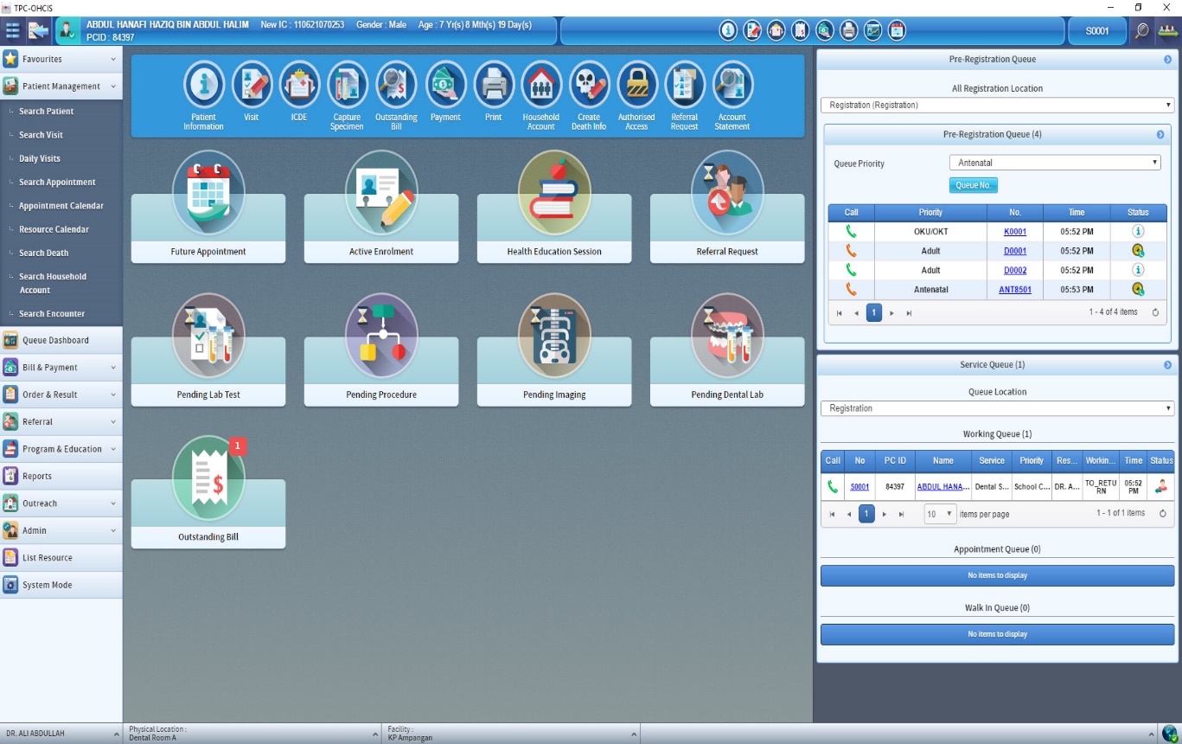Expand the Favourites menu
Viewport: 1182px width, 744px height.
[61, 59]
